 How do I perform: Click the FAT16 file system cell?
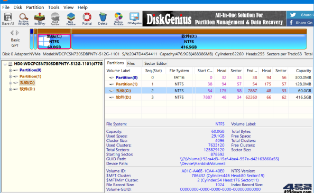(179, 78)
